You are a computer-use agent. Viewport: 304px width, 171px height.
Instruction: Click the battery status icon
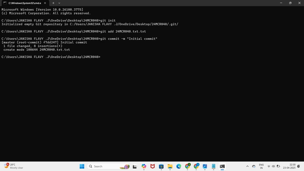point(279,166)
